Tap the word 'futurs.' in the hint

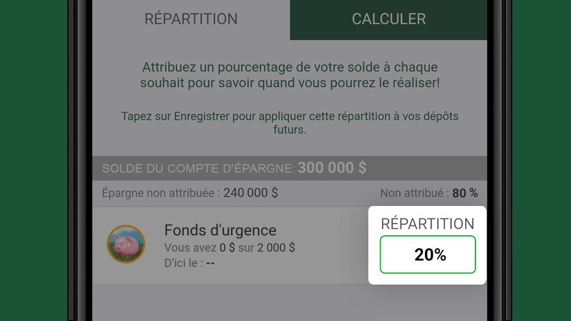click(x=290, y=130)
